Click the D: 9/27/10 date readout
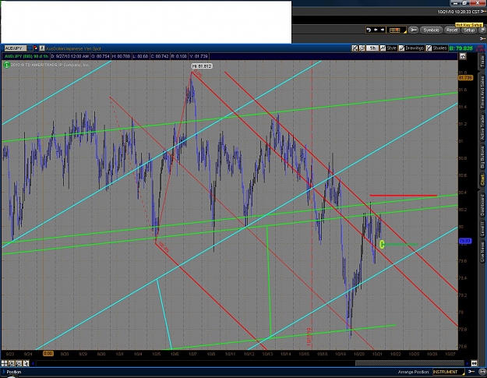This screenshot has width=487, height=378. click(70, 56)
